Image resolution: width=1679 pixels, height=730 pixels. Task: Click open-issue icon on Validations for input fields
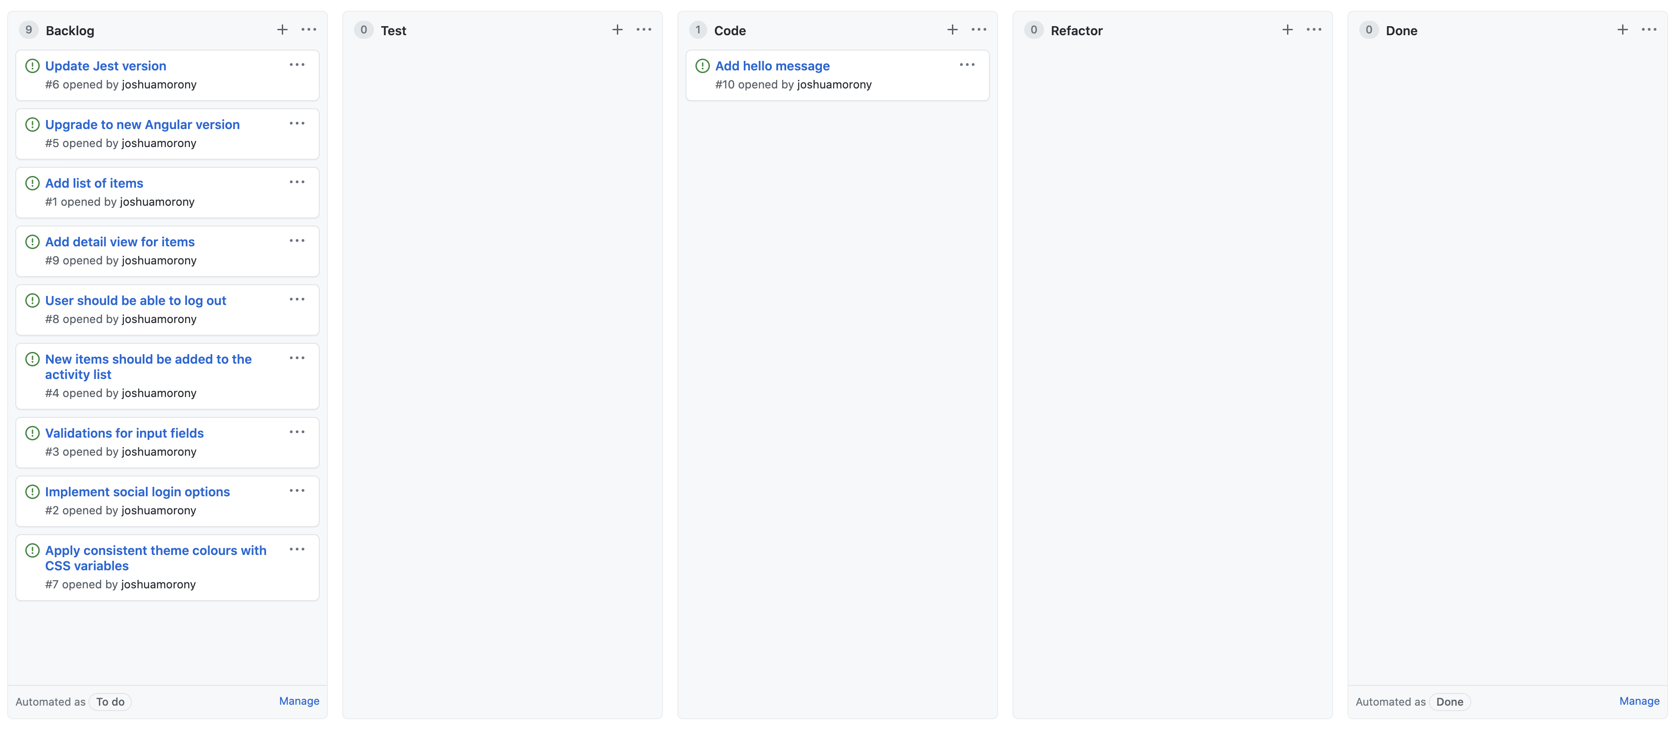pos(32,433)
